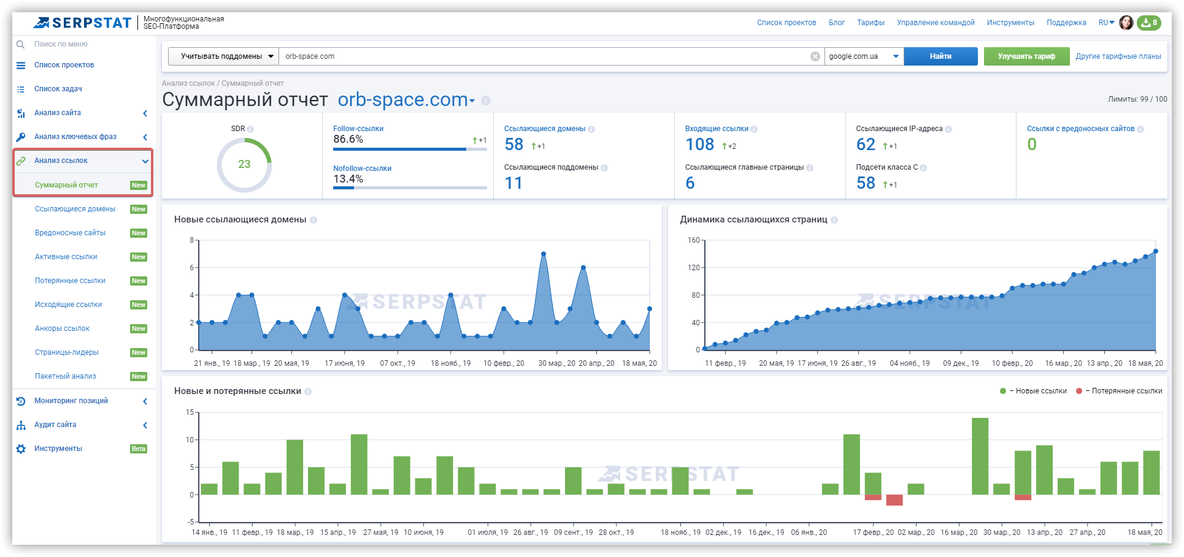Click info icon beside Ссылающиеся IP-адреса
Viewport: 1184px width, 557px height.
click(948, 129)
